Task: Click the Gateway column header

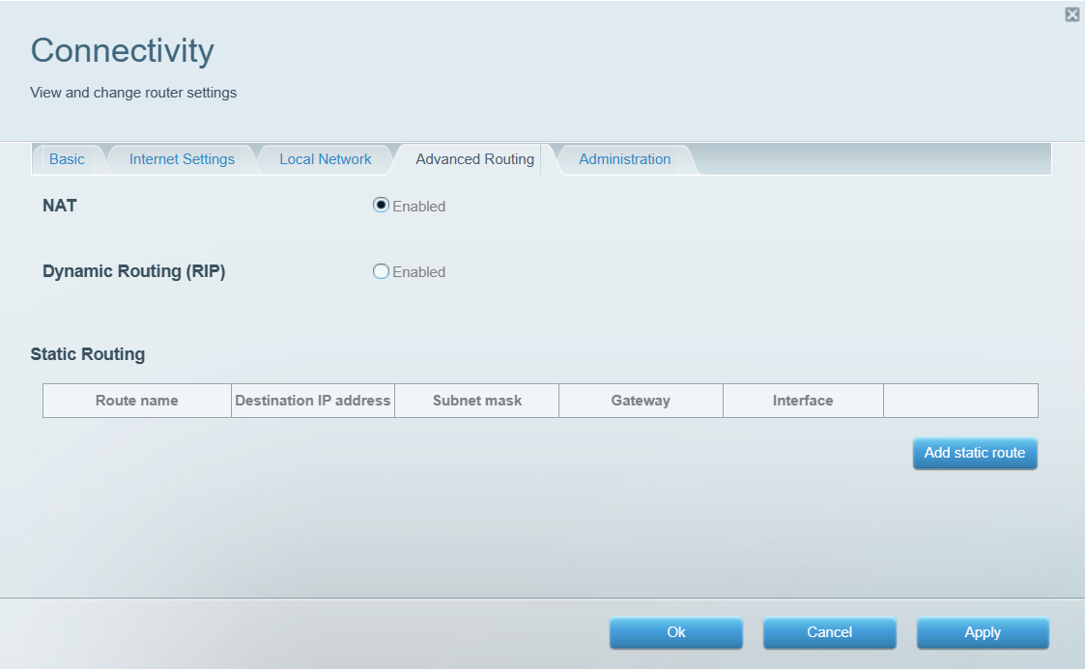Action: 641,401
